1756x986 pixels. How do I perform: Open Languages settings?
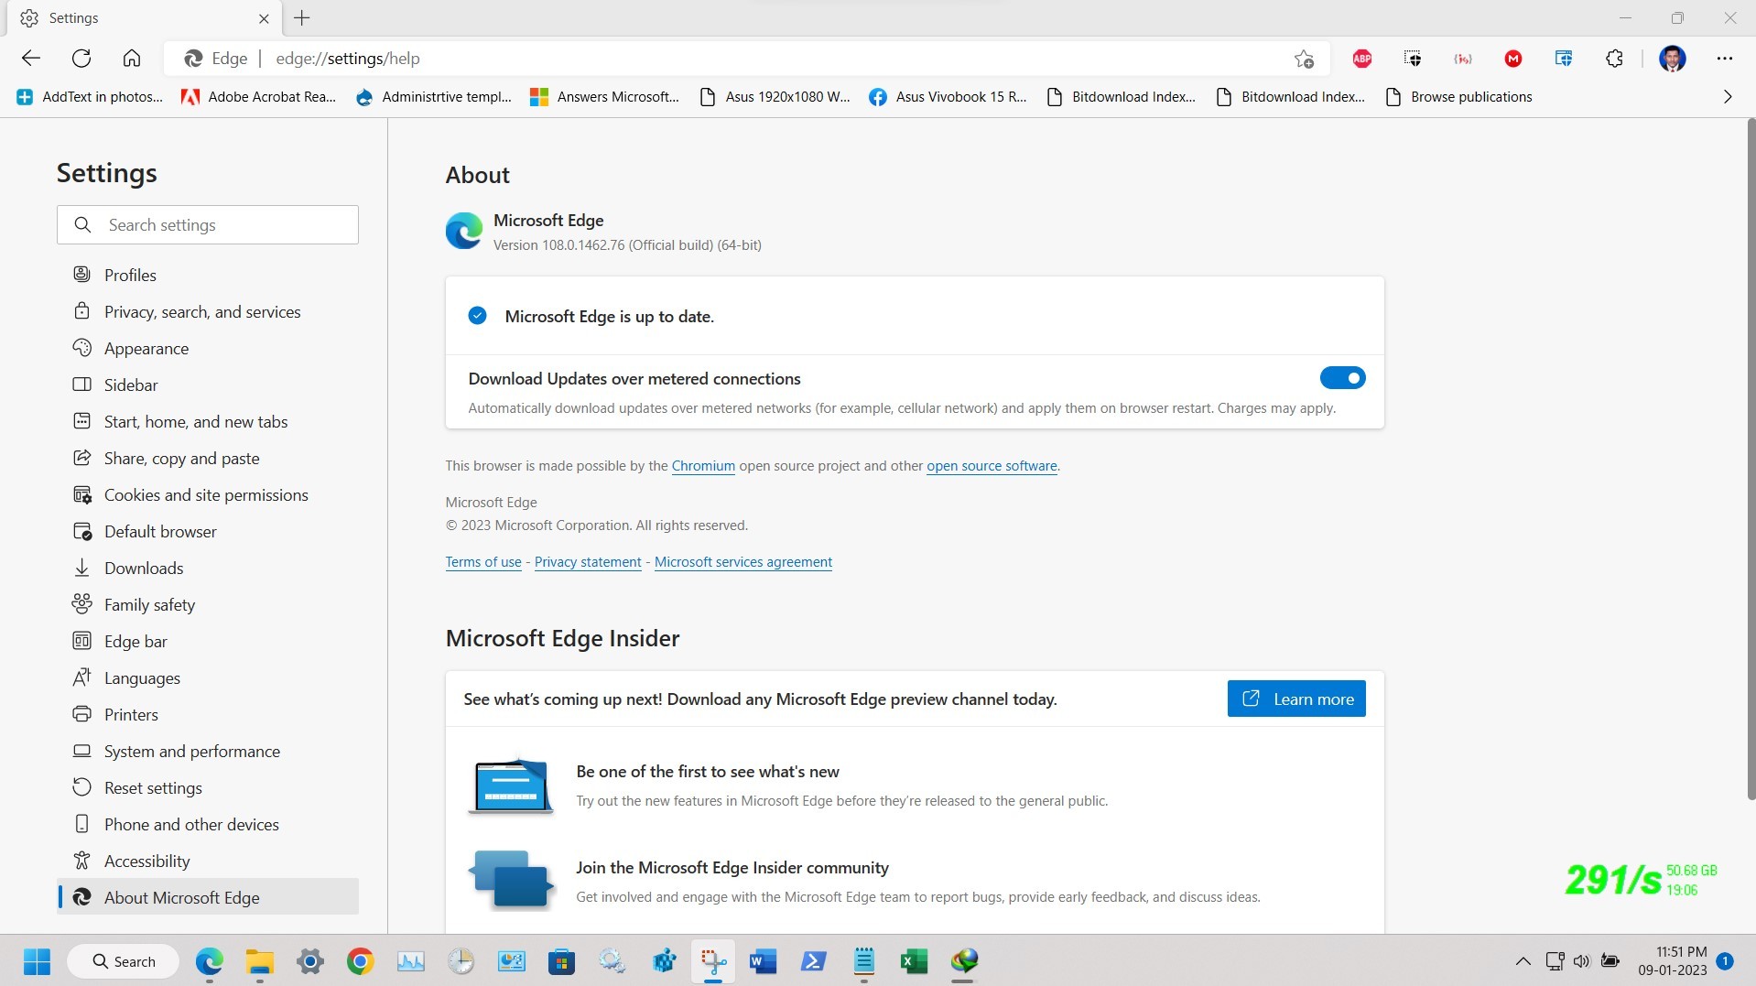click(x=208, y=677)
